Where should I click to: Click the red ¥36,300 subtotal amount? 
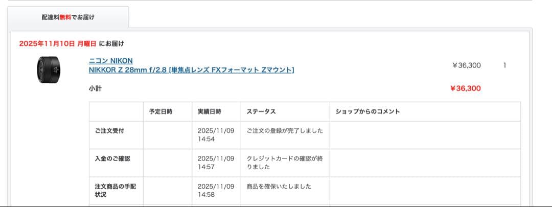[465, 88]
